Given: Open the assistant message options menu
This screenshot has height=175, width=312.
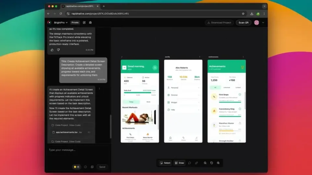Looking at the screenshot, I should coord(99,89).
